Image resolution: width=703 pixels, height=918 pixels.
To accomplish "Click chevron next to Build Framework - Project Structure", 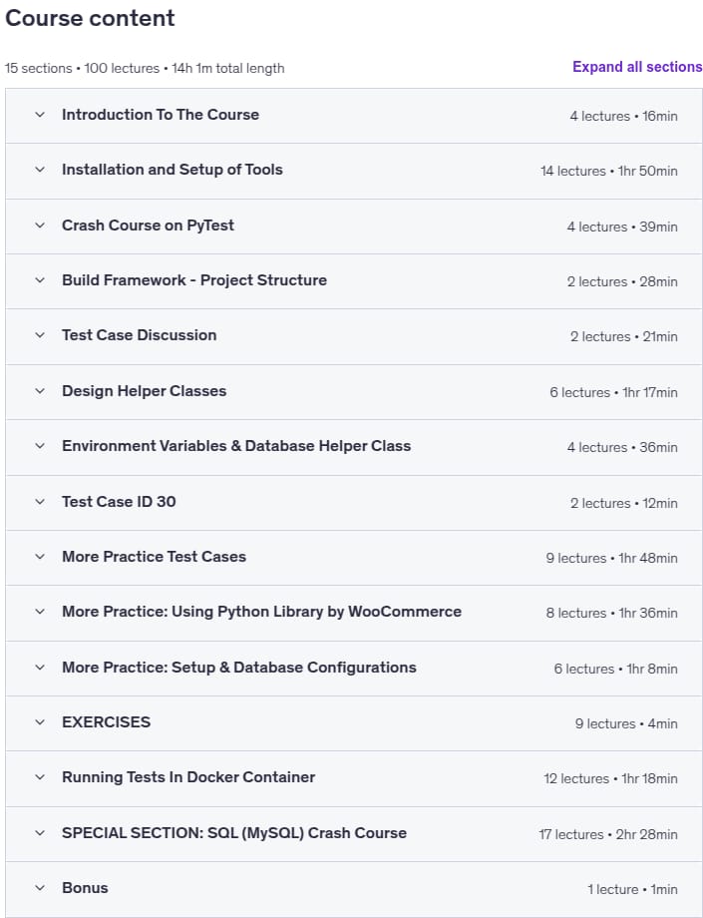I will [40, 280].
